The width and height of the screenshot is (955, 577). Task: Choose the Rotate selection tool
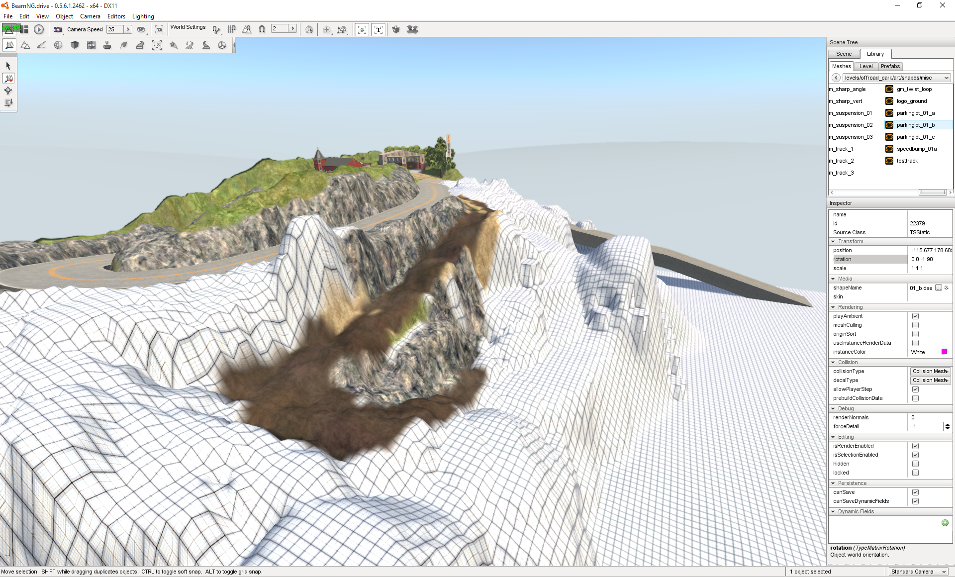coord(8,91)
